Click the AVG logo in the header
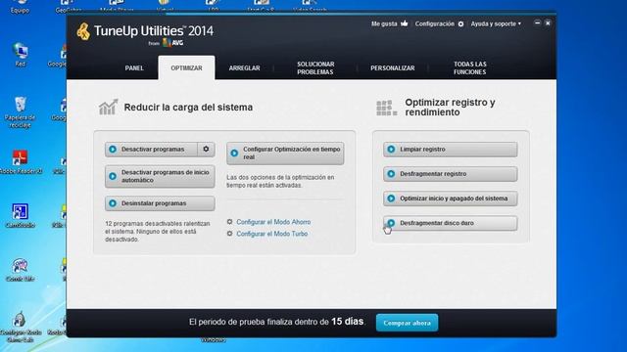The height and width of the screenshot is (352, 627). tap(172, 43)
